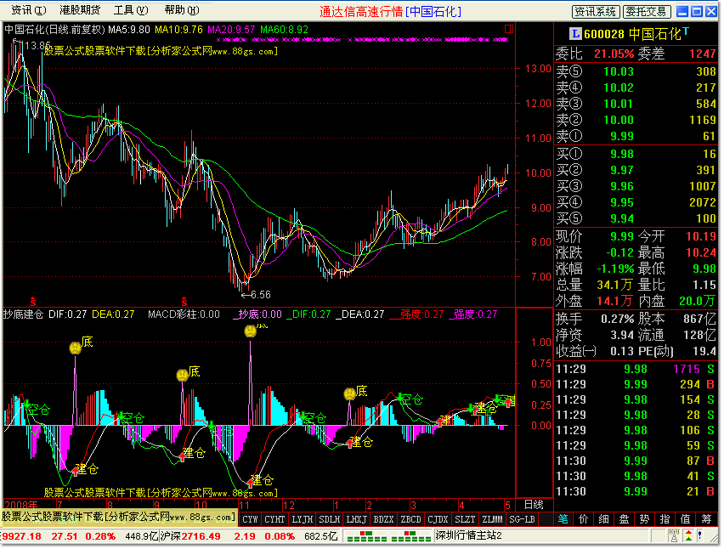Click the first red S marker under chart
Screen dimensions: 724x549
pyautogui.click(x=33, y=302)
